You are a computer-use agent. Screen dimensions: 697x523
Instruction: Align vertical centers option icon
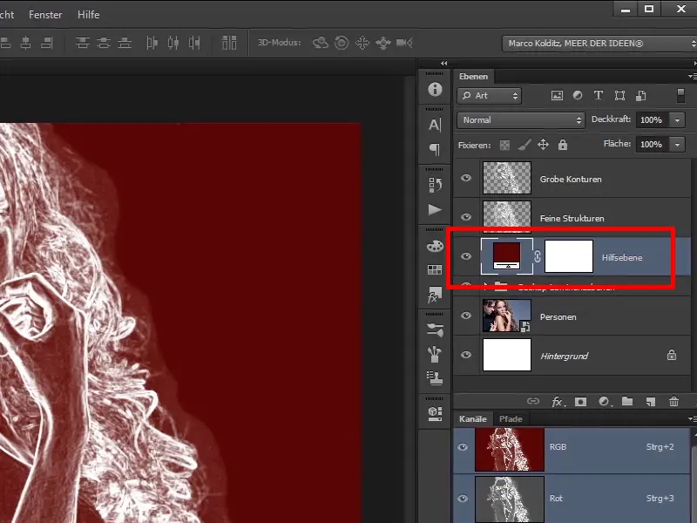(x=26, y=43)
